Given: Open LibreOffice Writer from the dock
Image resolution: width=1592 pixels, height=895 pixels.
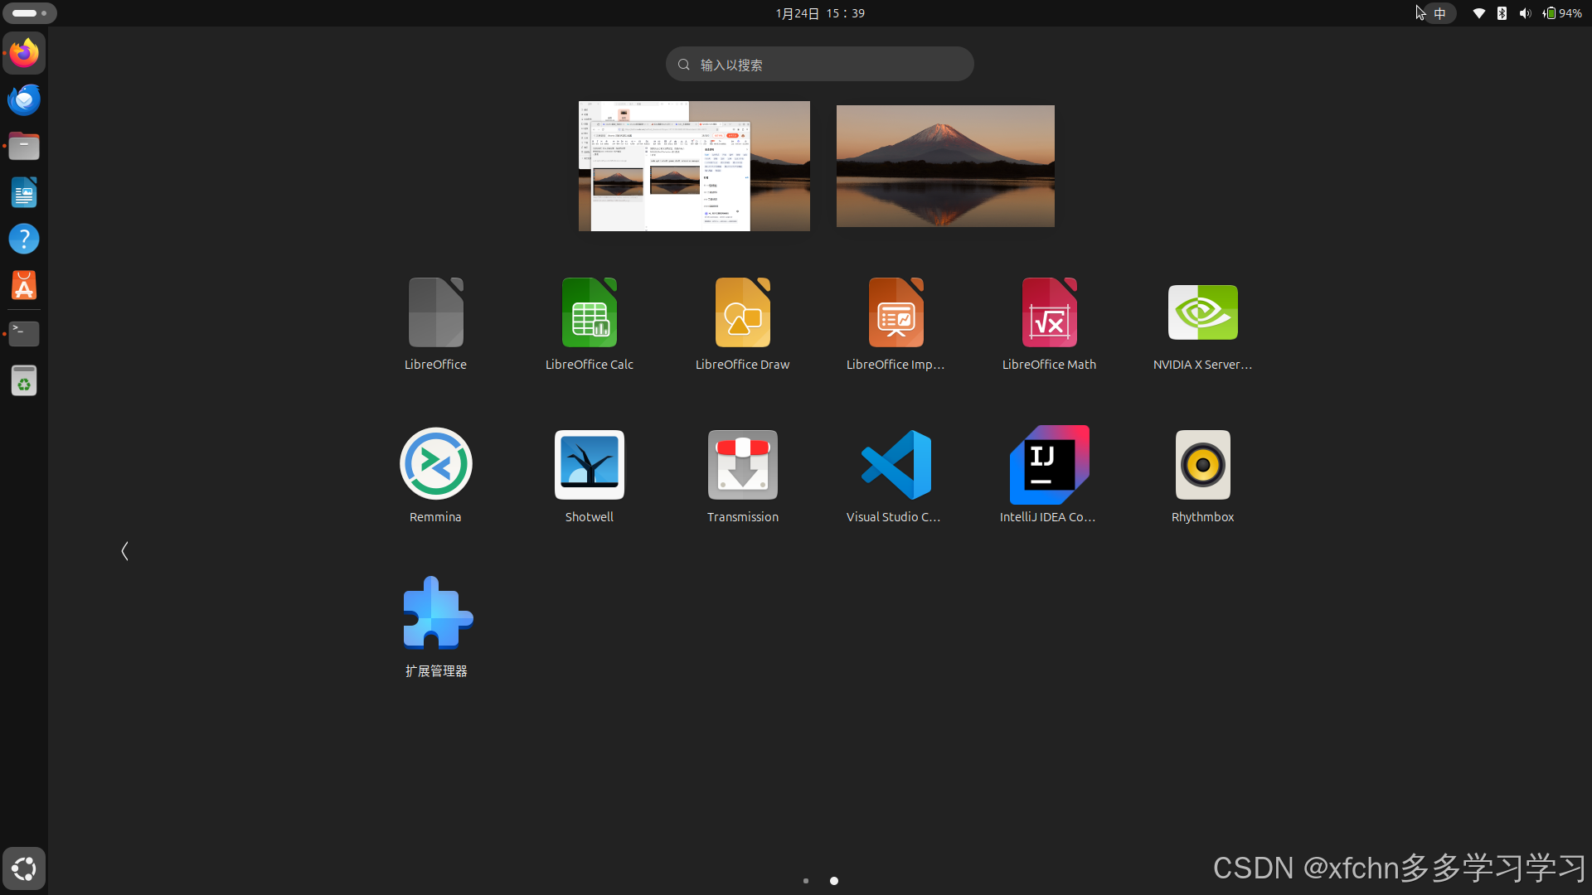Looking at the screenshot, I should tap(24, 193).
